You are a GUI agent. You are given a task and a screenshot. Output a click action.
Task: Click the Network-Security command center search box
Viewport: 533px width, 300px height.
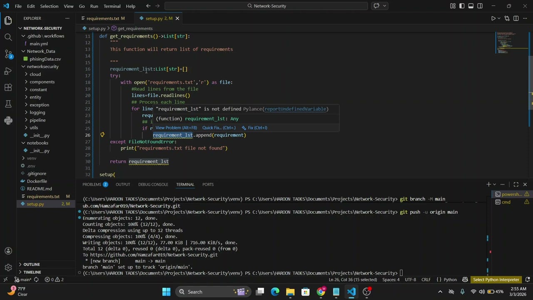coord(266,6)
